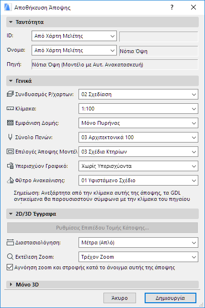Open Σύνολο Πενών dropdown (03 Αρχιτεκτονικά 100)
The height and width of the screenshot is (308, 205).
[138, 137]
